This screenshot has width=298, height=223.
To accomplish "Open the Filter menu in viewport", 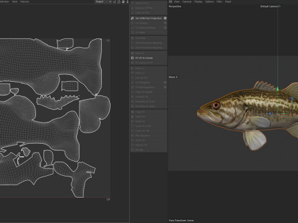I will [219, 2].
